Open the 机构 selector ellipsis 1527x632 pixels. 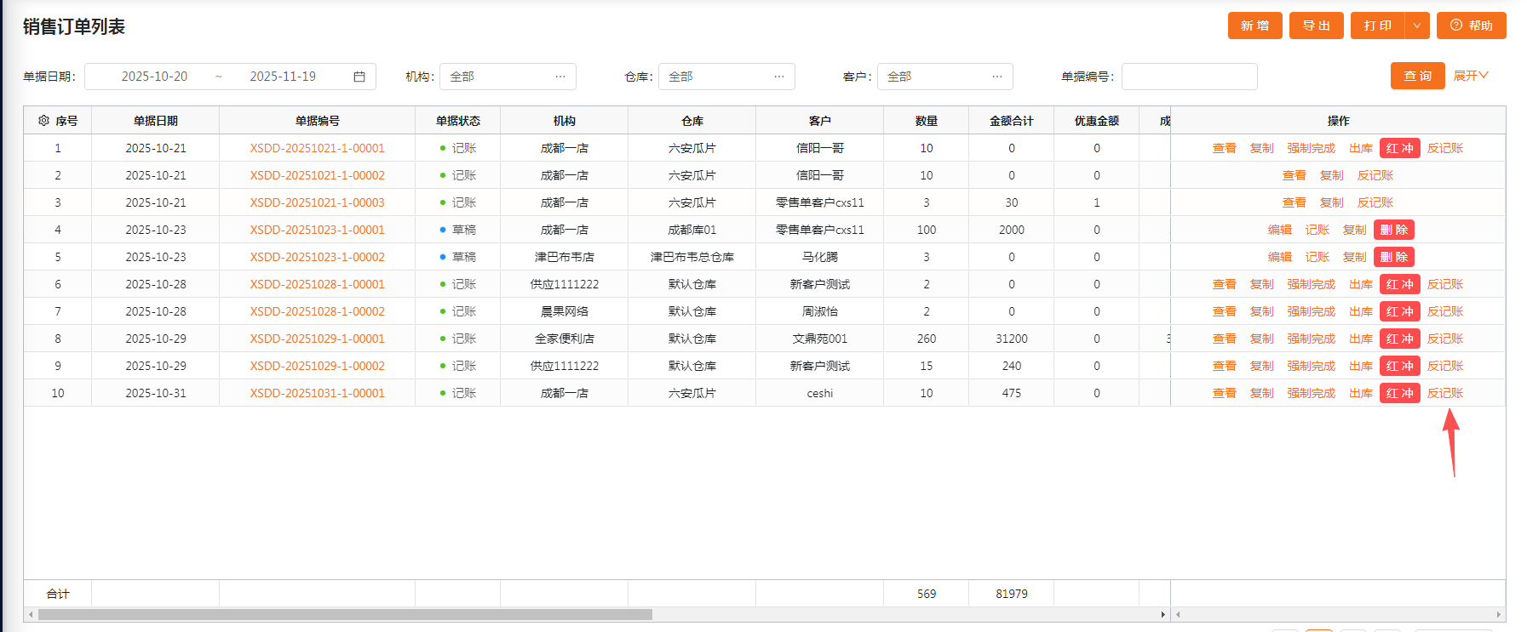[x=560, y=77]
